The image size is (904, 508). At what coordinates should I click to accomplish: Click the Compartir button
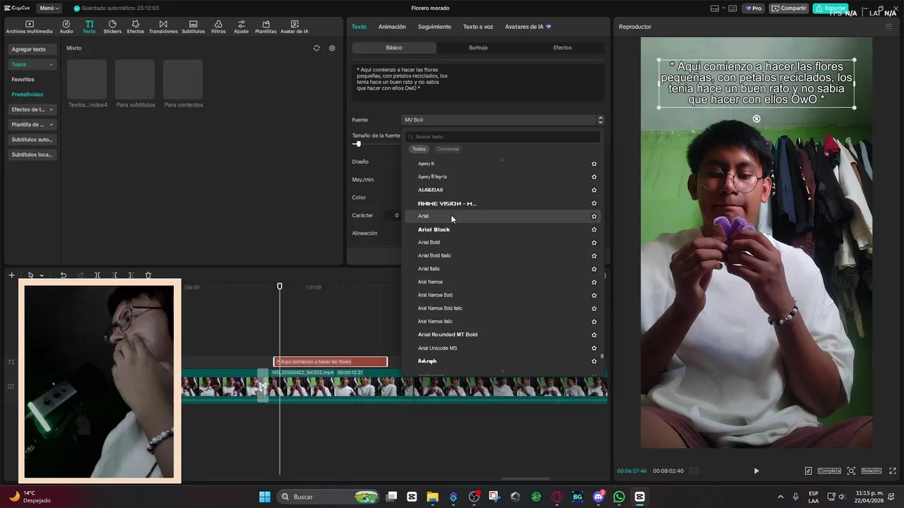[x=790, y=8]
